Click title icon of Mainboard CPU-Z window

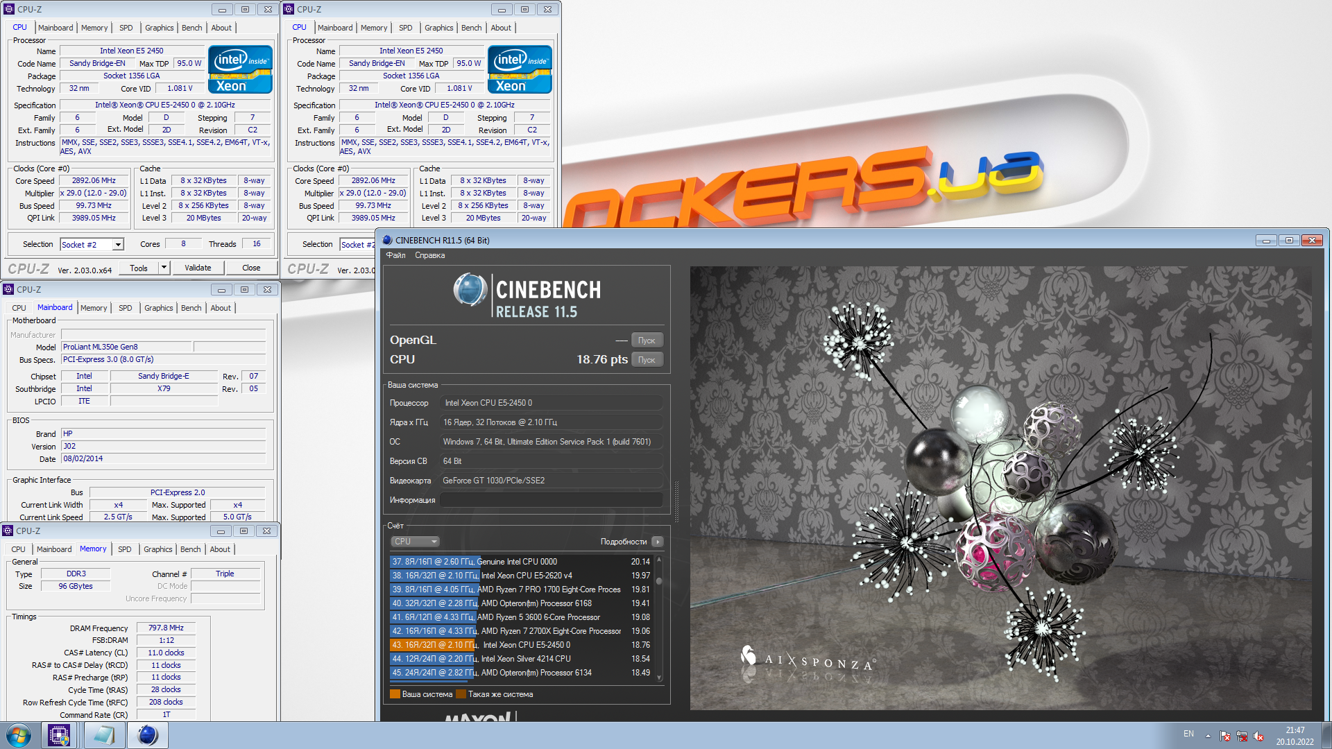[x=8, y=289]
